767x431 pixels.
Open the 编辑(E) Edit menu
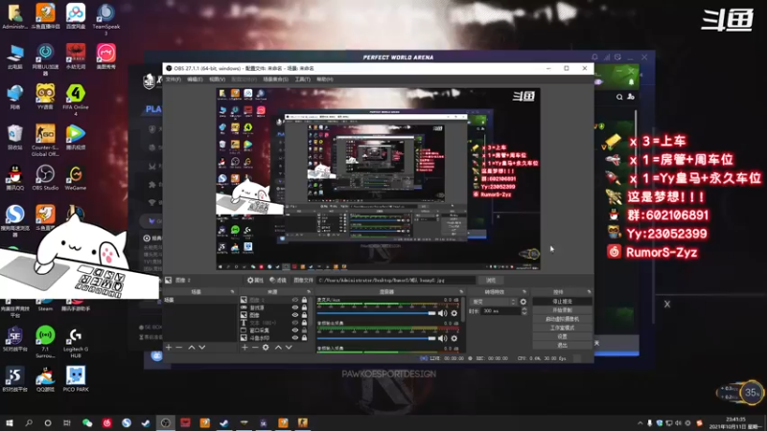(x=195, y=79)
